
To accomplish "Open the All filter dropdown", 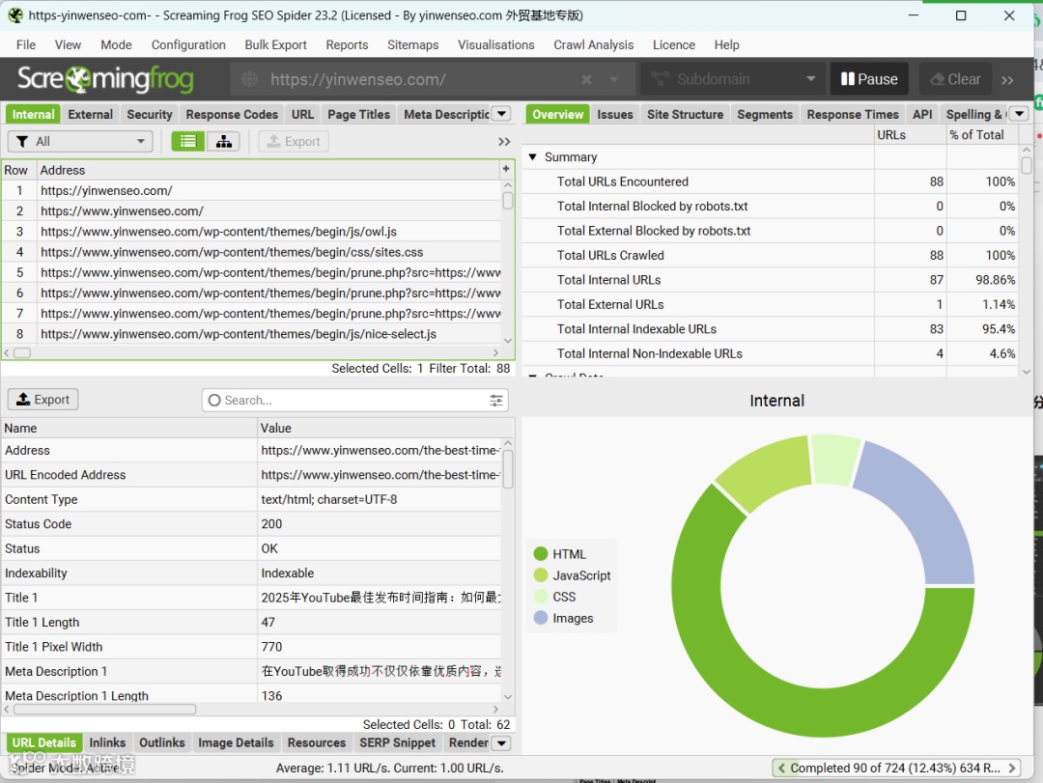I will (80, 141).
